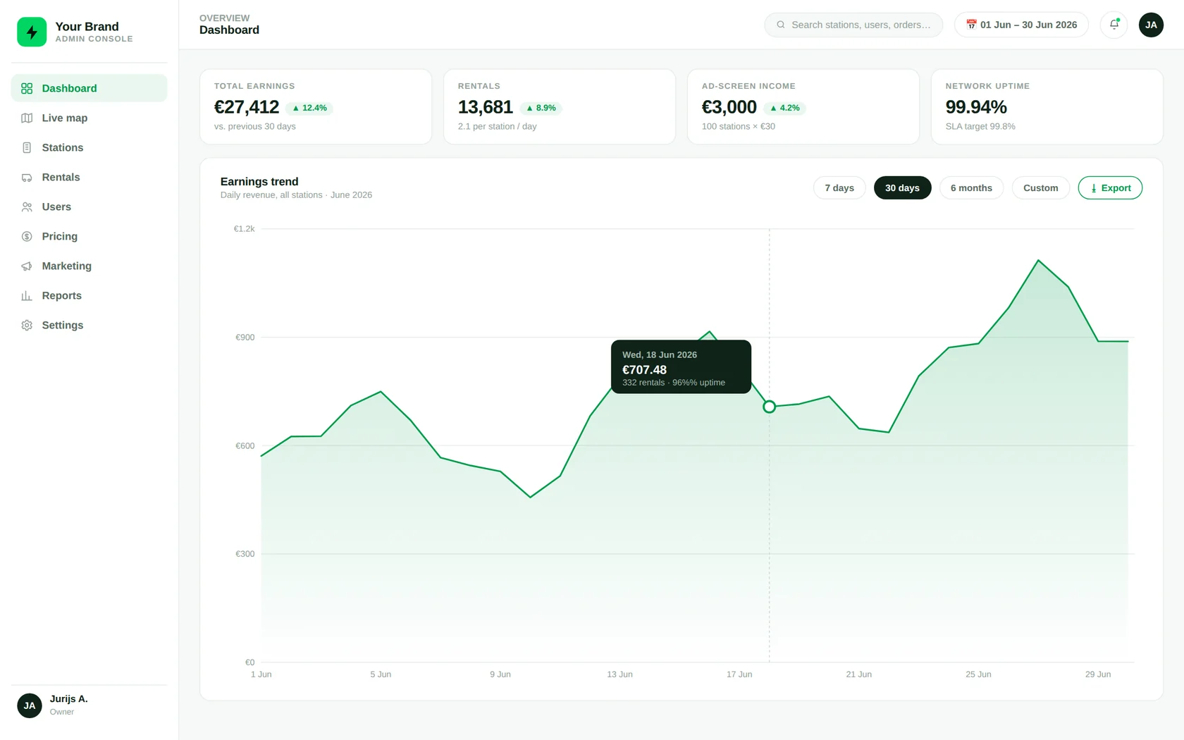Click the 4.2% ad-screen change badge
Screen dimensions: 1184x740
(x=784, y=108)
